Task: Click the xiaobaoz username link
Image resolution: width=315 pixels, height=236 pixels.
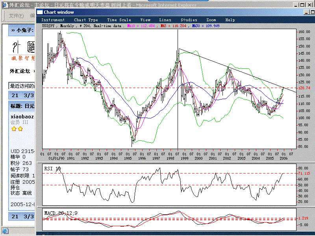Action: pos(22,116)
